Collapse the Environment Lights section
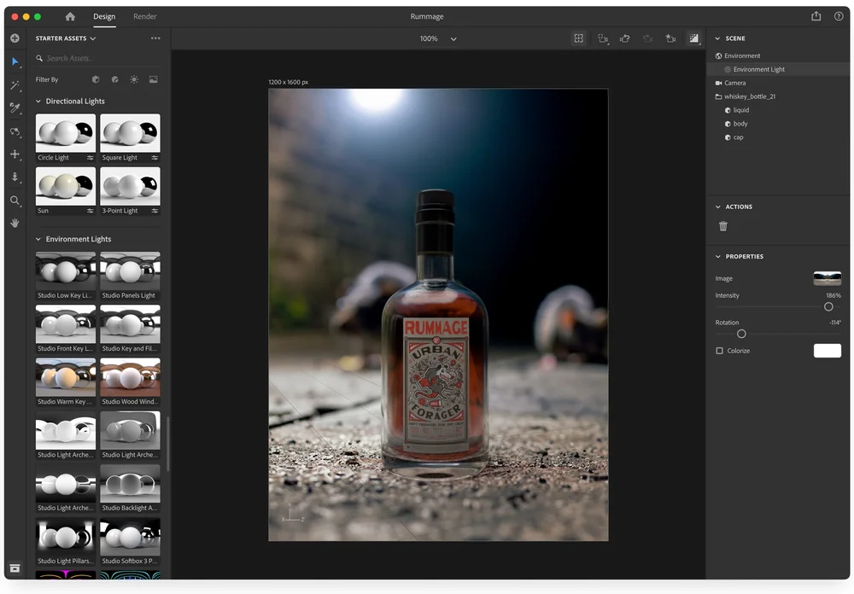This screenshot has height=594, width=854. (x=38, y=239)
